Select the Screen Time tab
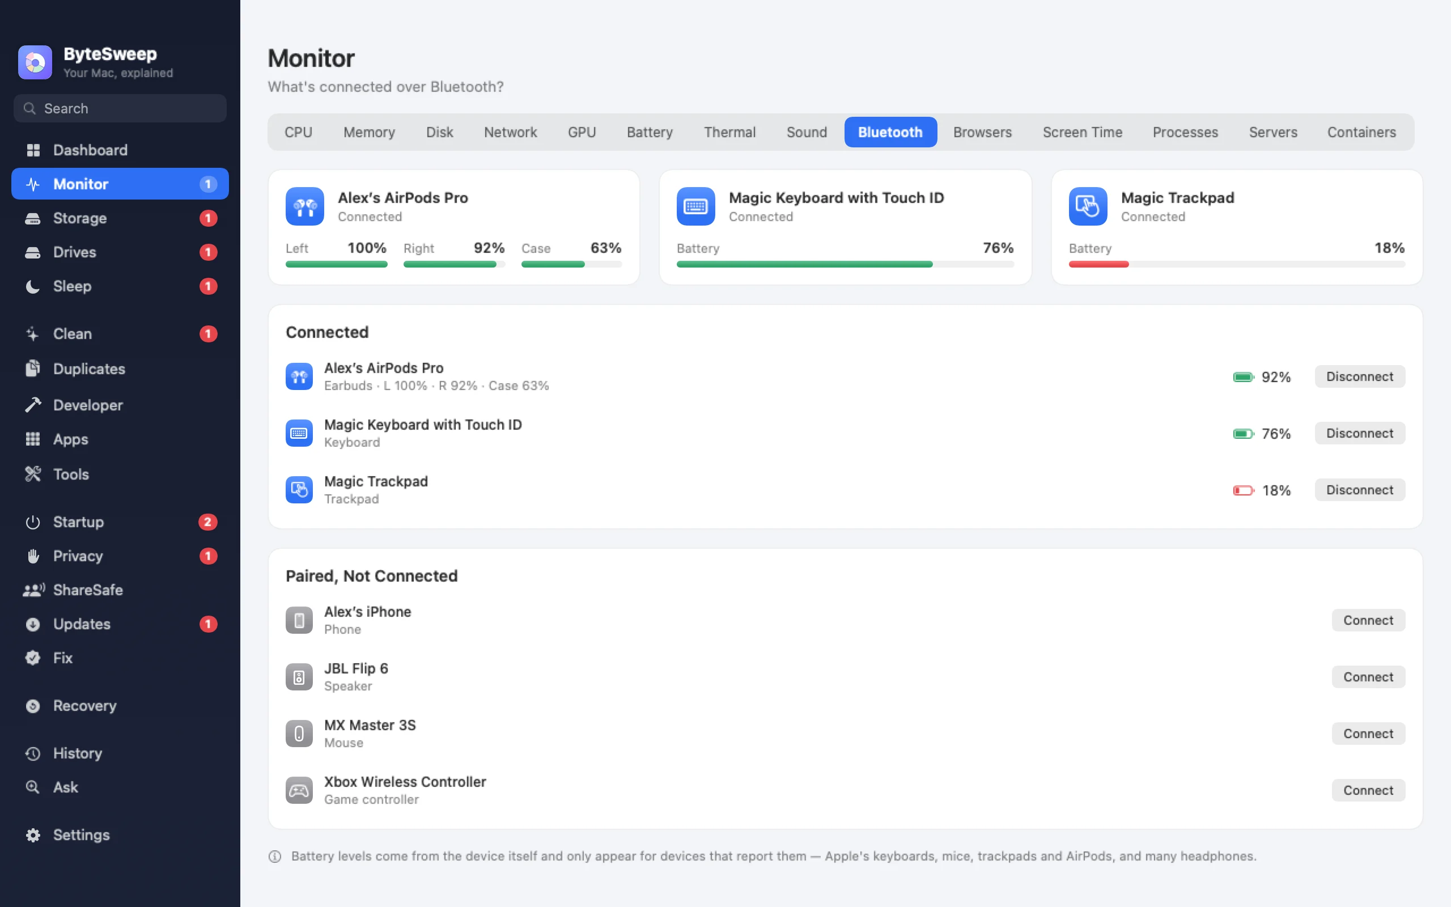Image resolution: width=1451 pixels, height=907 pixels. pos(1082,132)
